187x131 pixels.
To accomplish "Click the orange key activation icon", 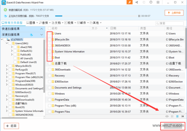I will [129, 2].
